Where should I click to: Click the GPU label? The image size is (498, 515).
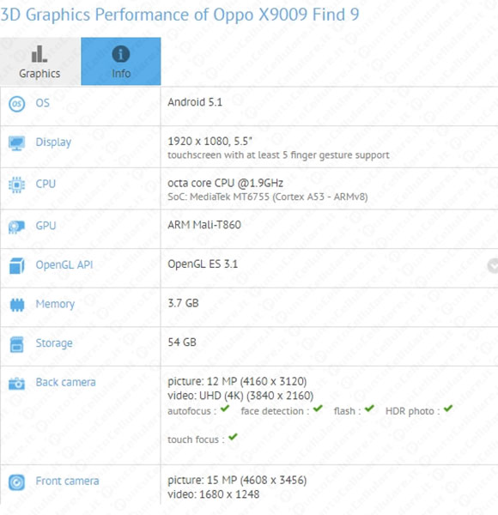pyautogui.click(x=46, y=226)
